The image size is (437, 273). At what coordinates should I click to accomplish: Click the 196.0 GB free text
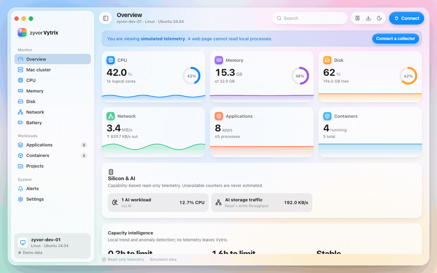click(336, 81)
